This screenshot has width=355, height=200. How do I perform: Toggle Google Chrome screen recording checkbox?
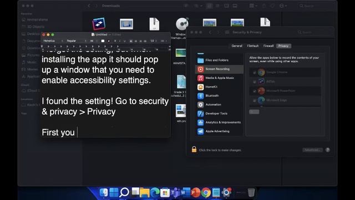[x=255, y=73]
